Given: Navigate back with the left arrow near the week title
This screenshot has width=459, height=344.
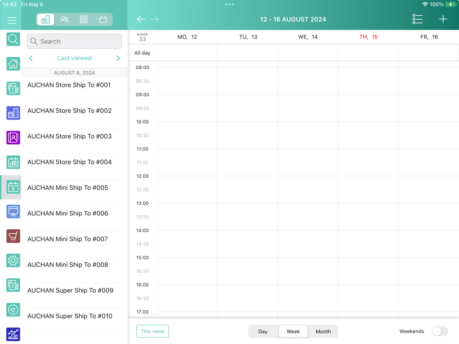Looking at the screenshot, I should point(141,19).
